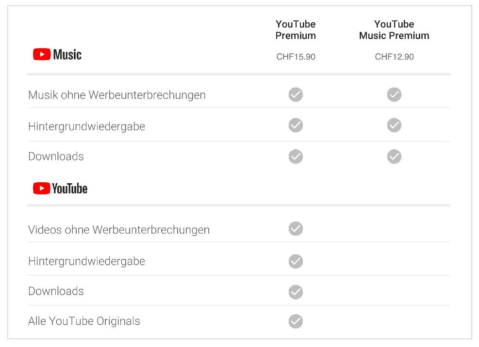479x347 pixels.
Task: Click the checkmark for Alle YouTube Originals
Action: pos(296,321)
